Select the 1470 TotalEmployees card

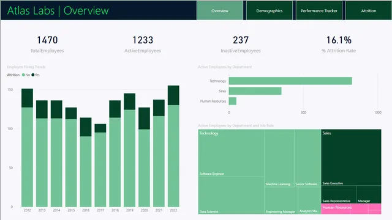(47, 44)
